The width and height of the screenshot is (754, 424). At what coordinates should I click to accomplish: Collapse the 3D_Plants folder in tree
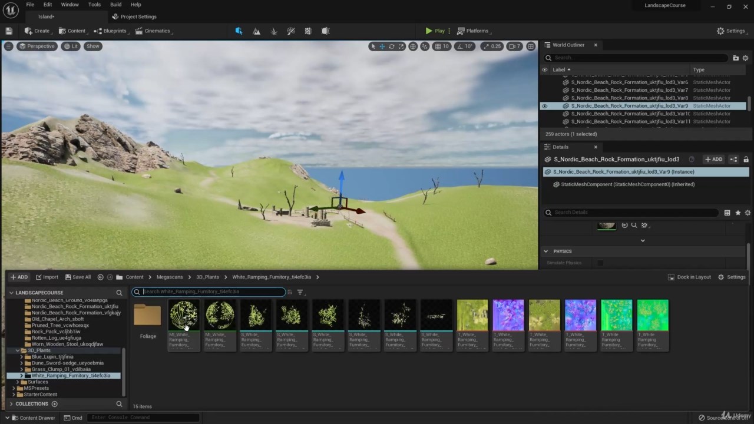[17, 350]
